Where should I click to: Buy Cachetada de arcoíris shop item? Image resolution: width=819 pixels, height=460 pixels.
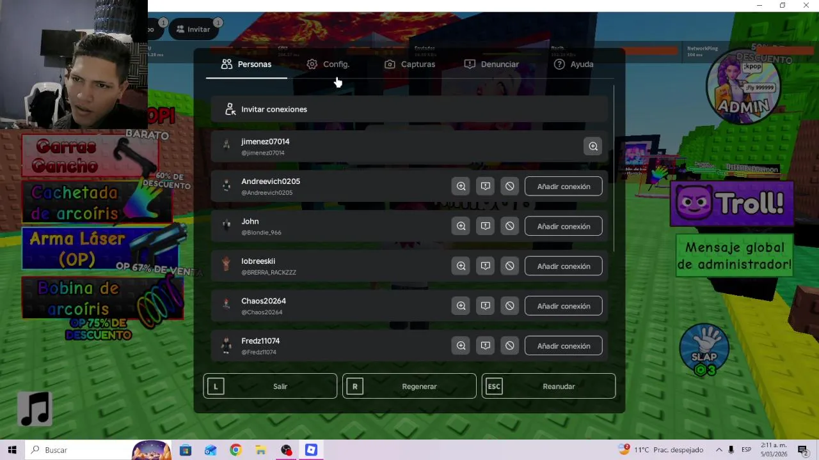point(97,203)
